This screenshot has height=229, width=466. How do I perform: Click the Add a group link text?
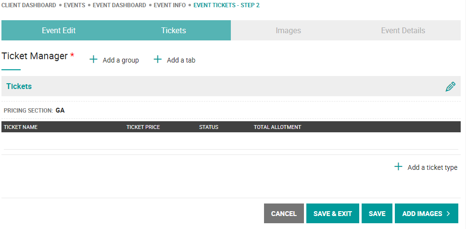pyautogui.click(x=121, y=60)
